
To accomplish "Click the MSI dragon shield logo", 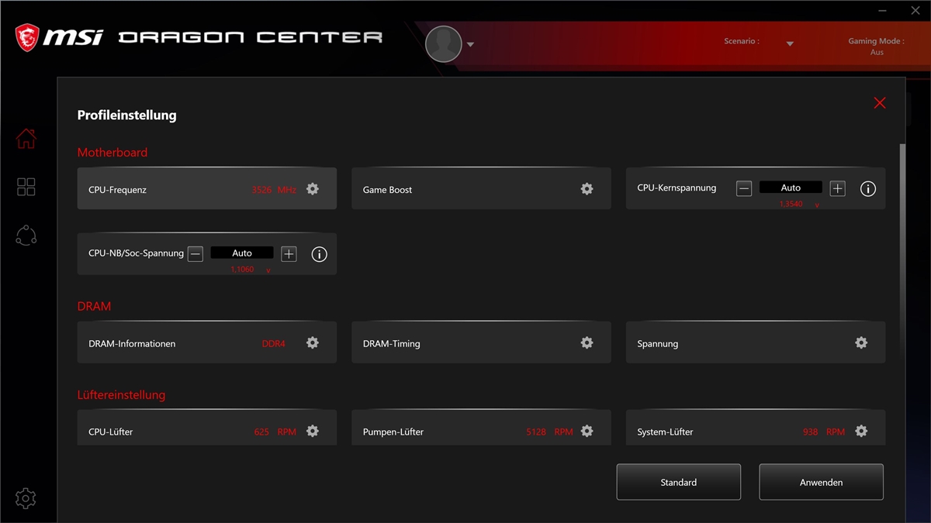I will 27,36.
